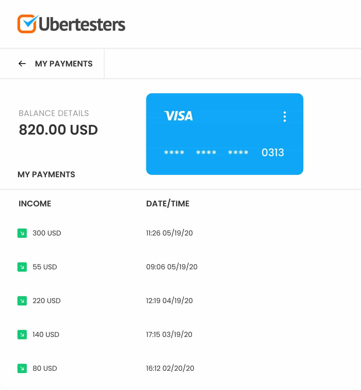Click the INCOME column header
The width and height of the screenshot is (361, 390).
point(35,203)
